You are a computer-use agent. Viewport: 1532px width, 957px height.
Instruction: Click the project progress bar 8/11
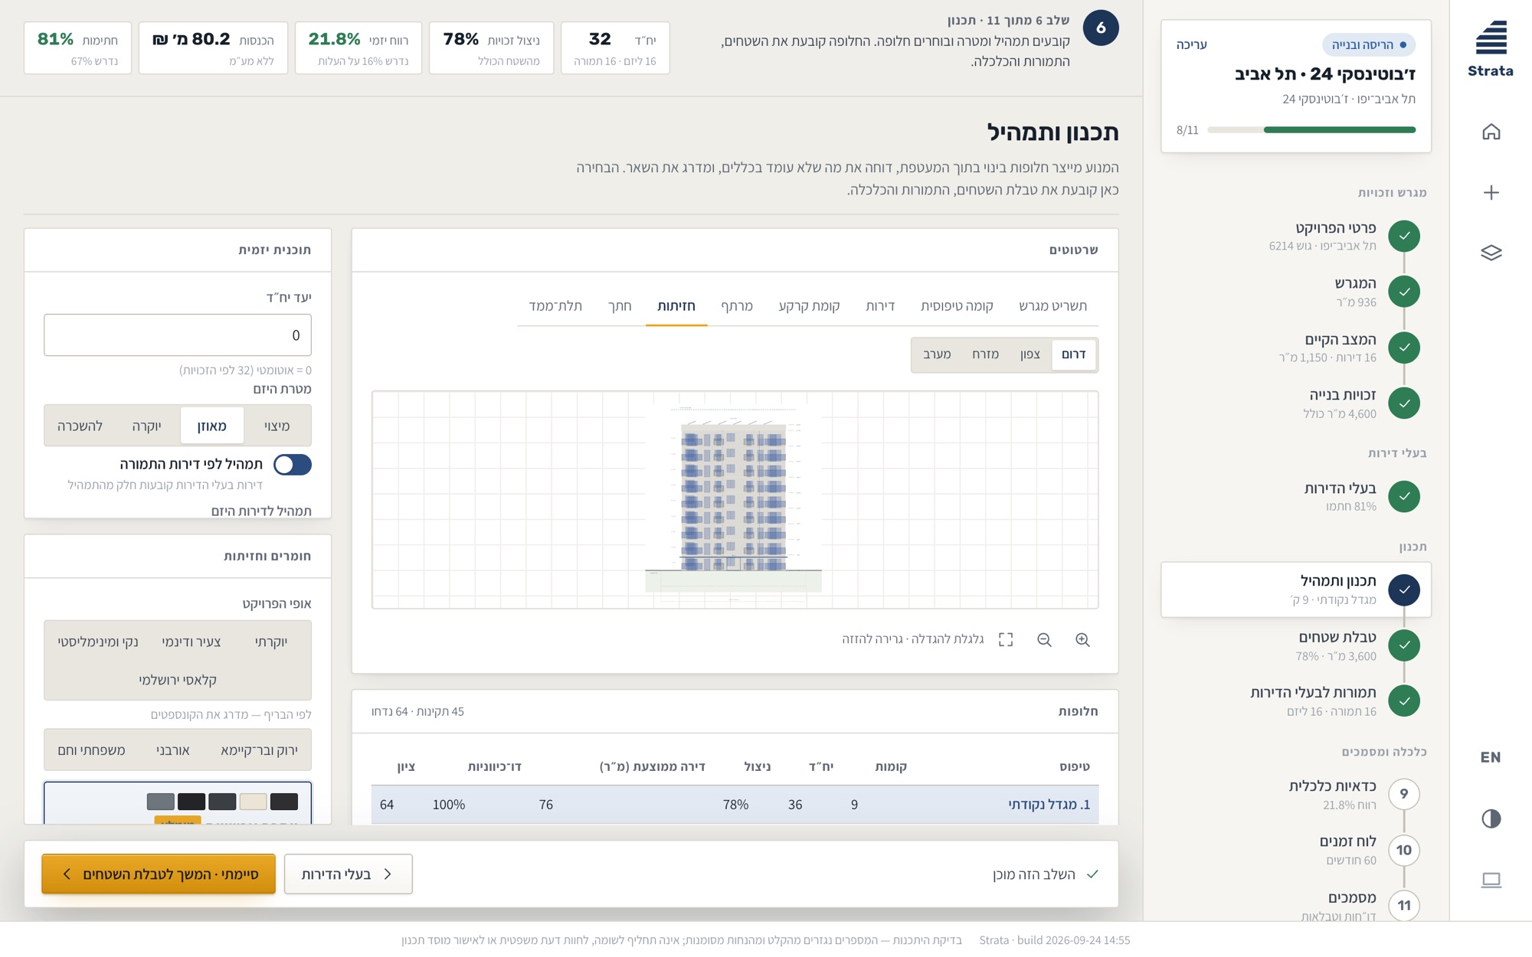click(1311, 130)
